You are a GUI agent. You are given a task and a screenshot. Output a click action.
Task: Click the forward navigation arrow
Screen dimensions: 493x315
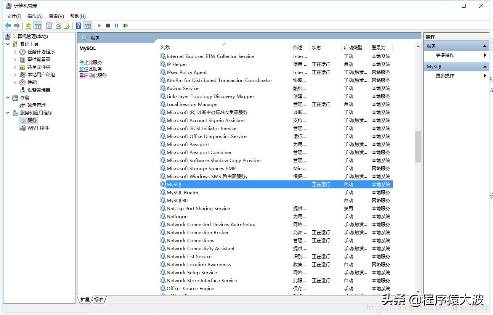(x=16, y=26)
